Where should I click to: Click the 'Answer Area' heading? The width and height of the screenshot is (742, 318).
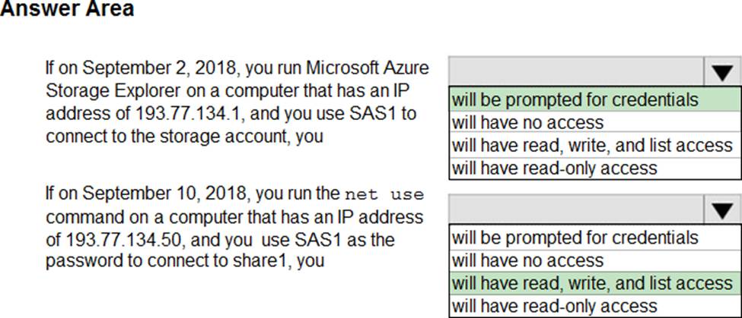(x=67, y=8)
